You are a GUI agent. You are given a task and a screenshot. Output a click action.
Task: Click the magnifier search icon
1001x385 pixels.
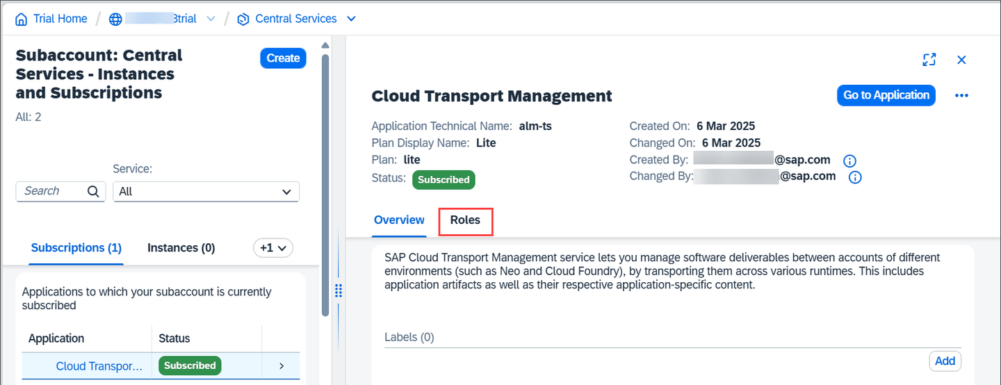[x=94, y=192]
